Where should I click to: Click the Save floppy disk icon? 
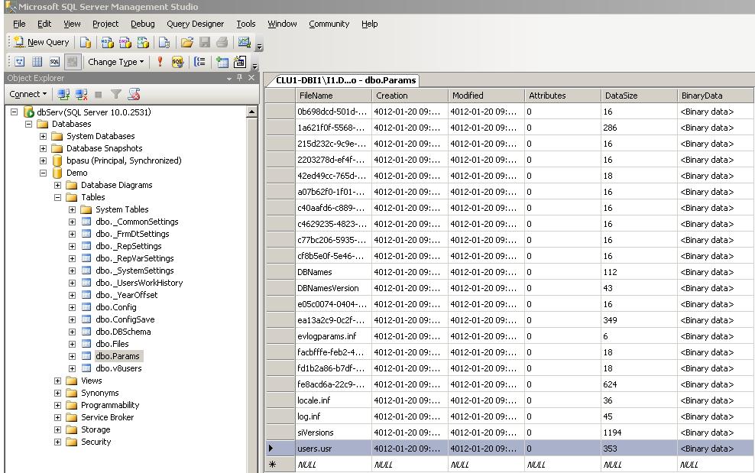coord(205,42)
